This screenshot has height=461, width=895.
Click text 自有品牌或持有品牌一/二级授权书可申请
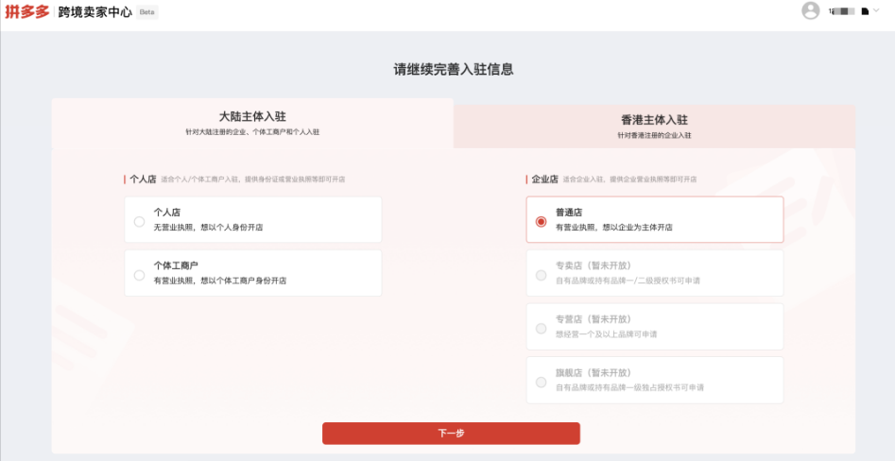click(x=628, y=281)
